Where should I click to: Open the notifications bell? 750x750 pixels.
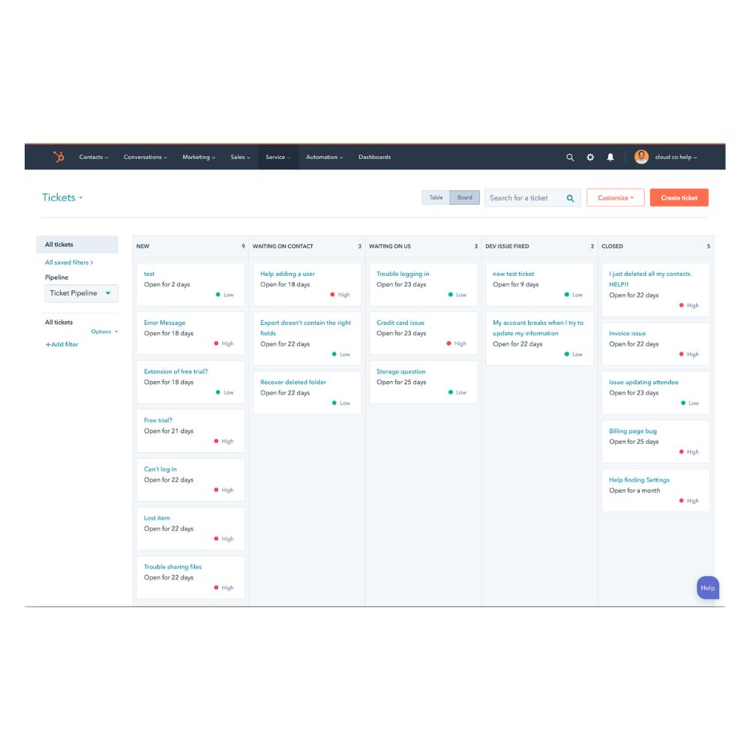(610, 157)
